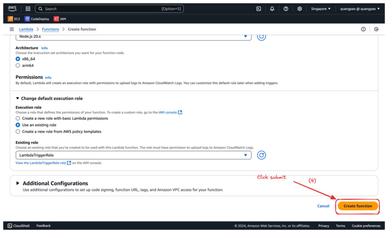Open the Singapore region selector
This screenshot has width=388, height=233.
(x=321, y=9)
